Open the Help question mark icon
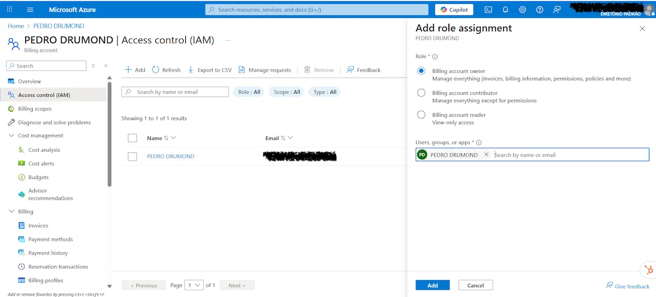Viewport: 656px width, 297px height. (x=540, y=9)
